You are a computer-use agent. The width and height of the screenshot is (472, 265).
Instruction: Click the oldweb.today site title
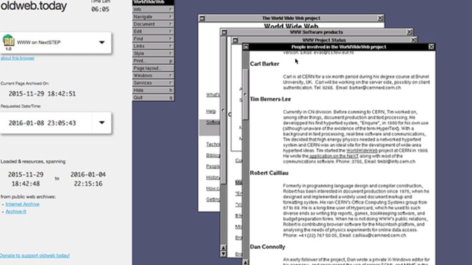click(33, 6)
